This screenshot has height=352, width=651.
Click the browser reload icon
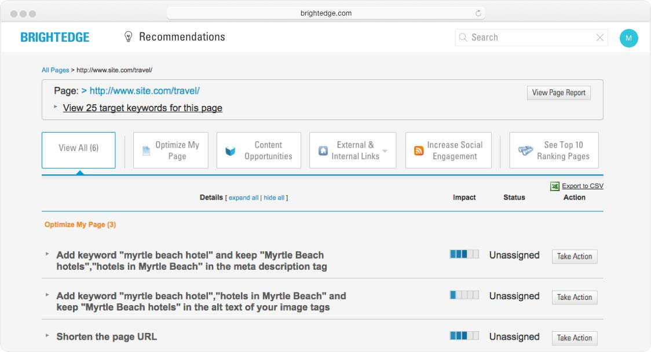coord(478,13)
